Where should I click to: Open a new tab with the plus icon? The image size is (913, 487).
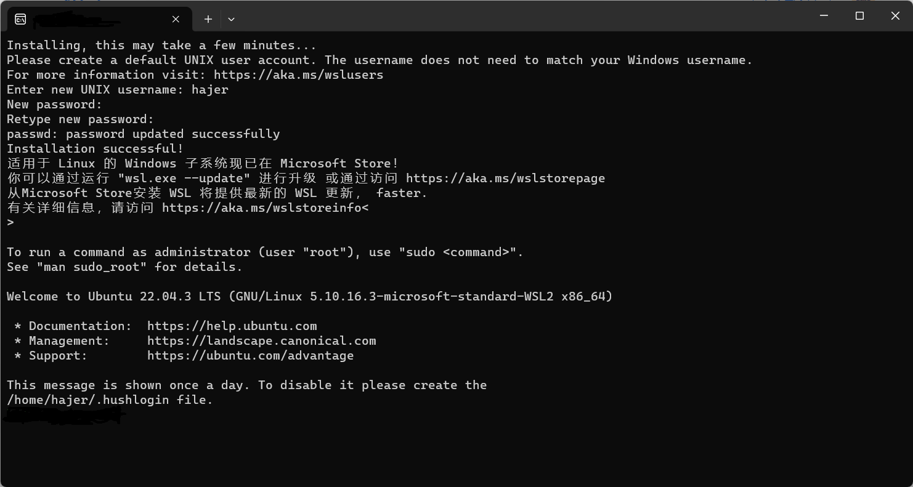pyautogui.click(x=208, y=19)
